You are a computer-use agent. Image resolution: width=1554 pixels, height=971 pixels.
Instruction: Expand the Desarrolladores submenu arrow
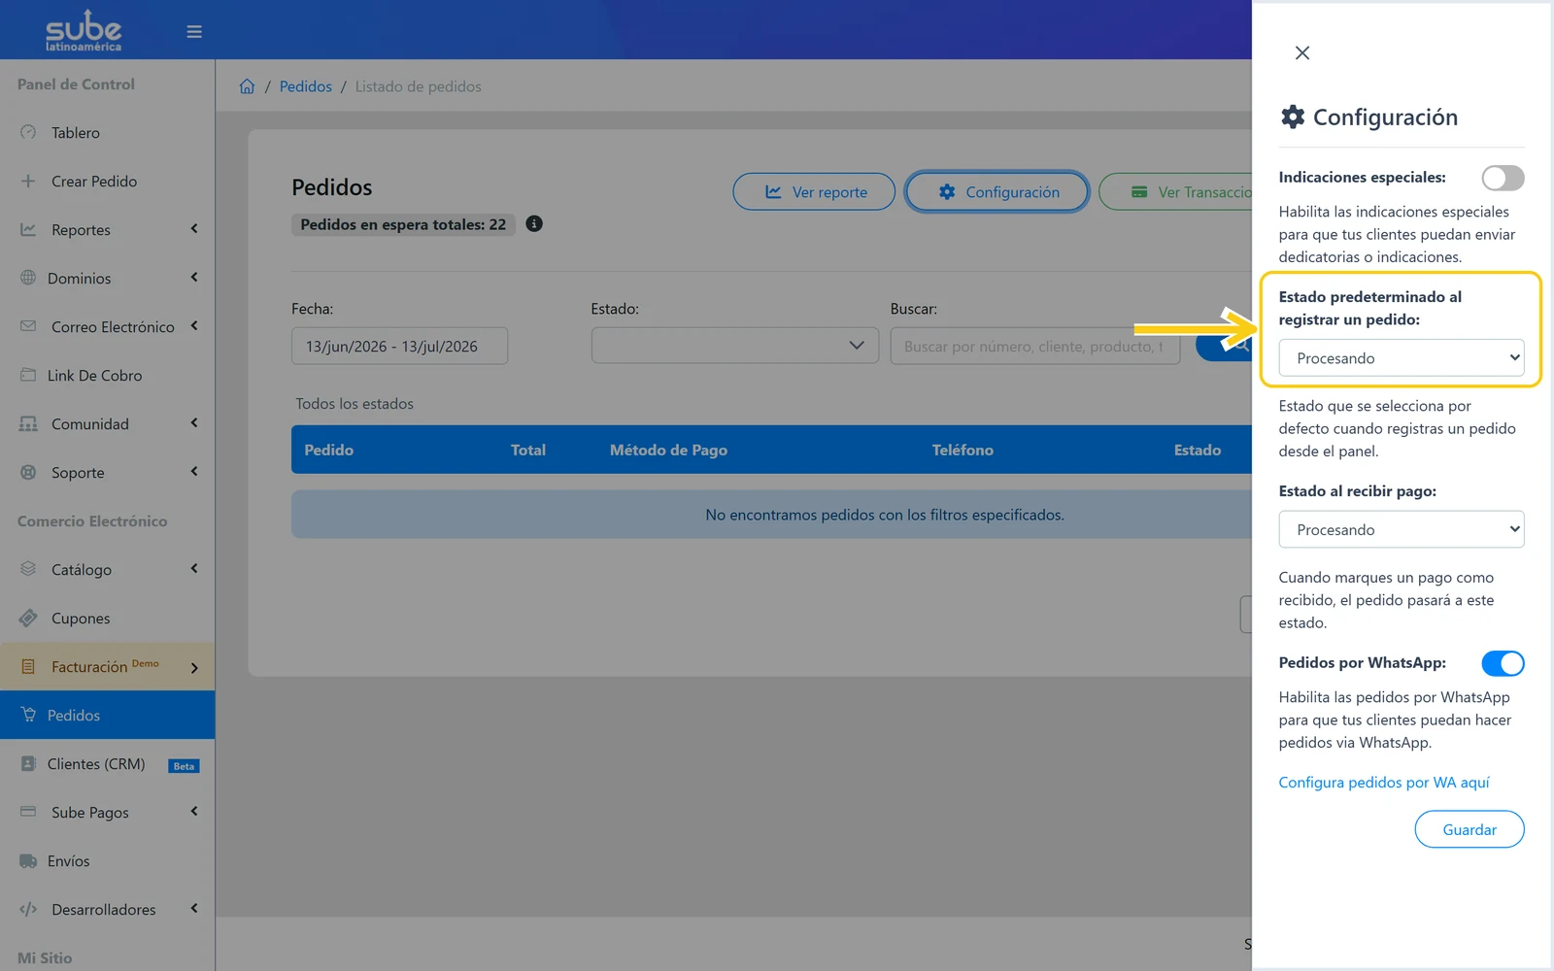[x=194, y=909]
